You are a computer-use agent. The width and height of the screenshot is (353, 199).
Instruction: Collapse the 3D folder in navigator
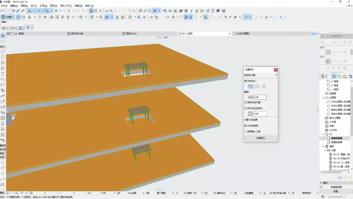click(x=323, y=134)
